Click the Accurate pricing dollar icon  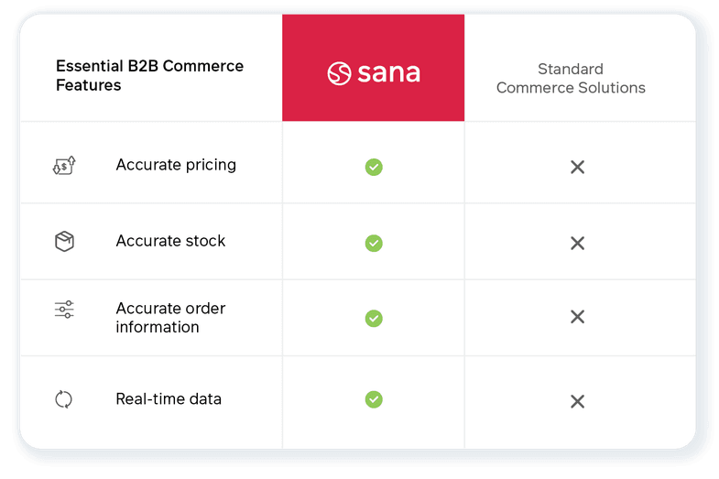[64, 166]
